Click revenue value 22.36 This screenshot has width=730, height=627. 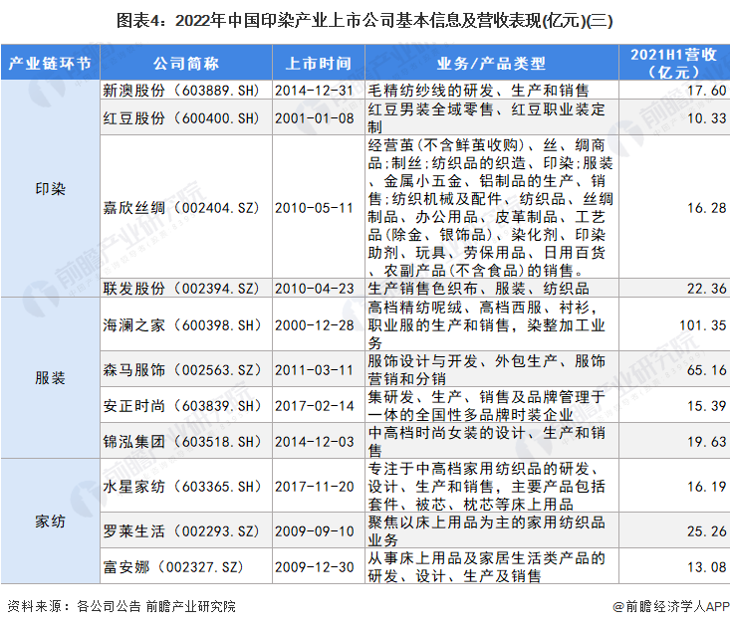pos(707,289)
